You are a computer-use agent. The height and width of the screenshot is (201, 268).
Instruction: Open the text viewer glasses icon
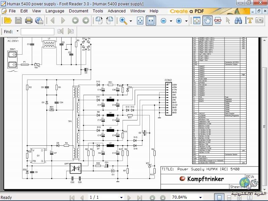click(x=218, y=21)
